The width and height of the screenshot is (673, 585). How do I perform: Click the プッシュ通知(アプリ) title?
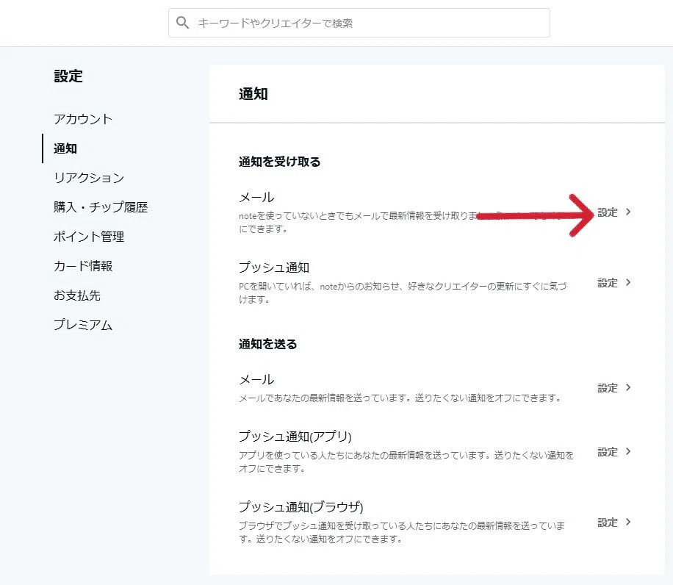click(x=295, y=437)
